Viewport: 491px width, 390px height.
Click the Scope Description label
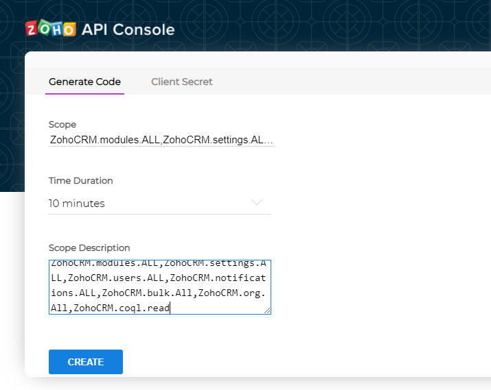[89, 248]
